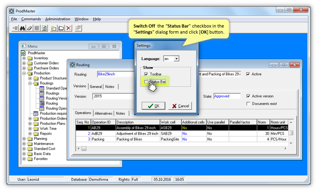The image size is (317, 191).
Task: Click the Routing window title bar icon
Action: tap(72, 65)
